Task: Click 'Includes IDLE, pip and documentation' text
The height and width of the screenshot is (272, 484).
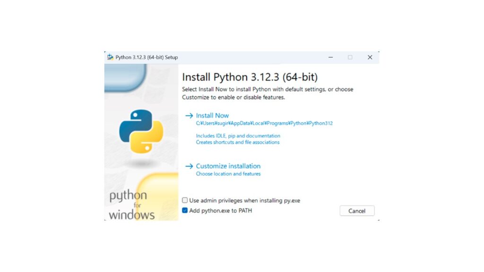Action: tap(238, 136)
